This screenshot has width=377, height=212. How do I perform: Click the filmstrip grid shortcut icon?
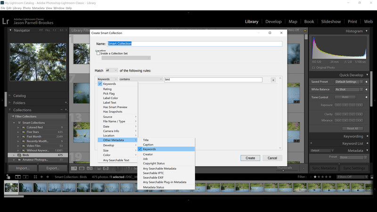[35, 177]
